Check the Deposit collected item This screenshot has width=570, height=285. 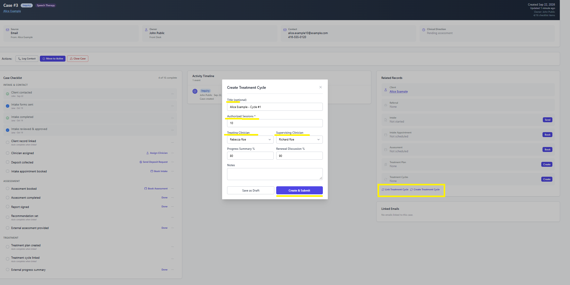[7, 162]
